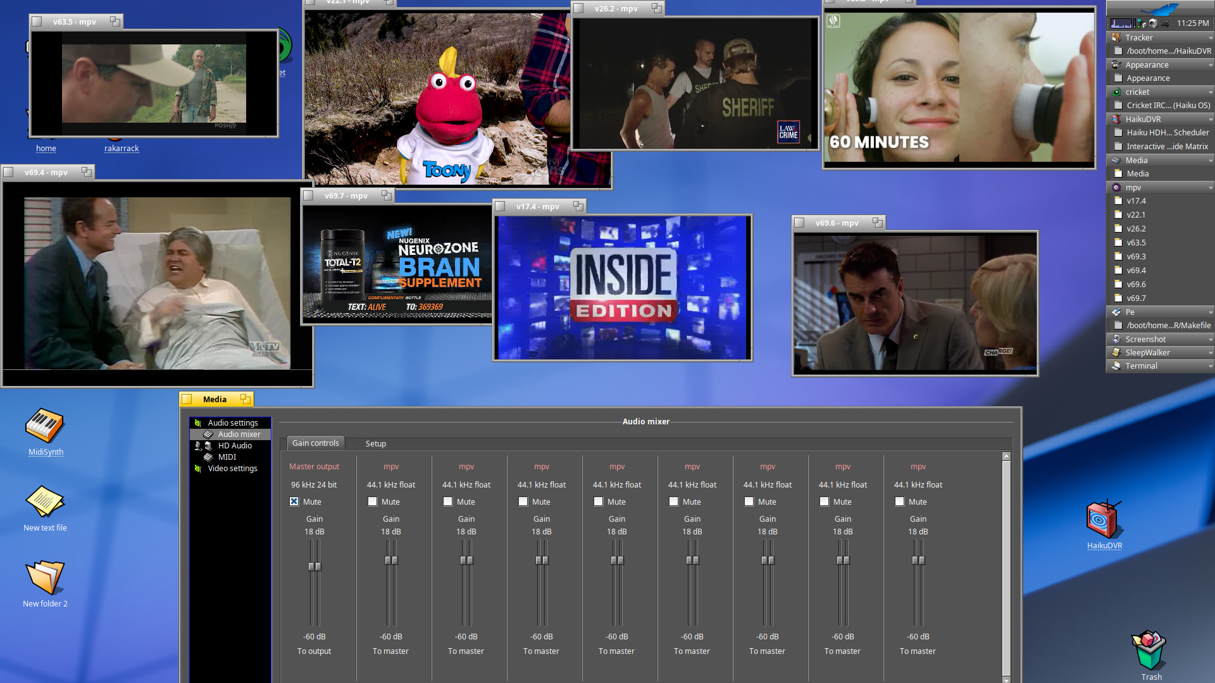Select the HaikuDVR desktop icon

click(x=1104, y=519)
